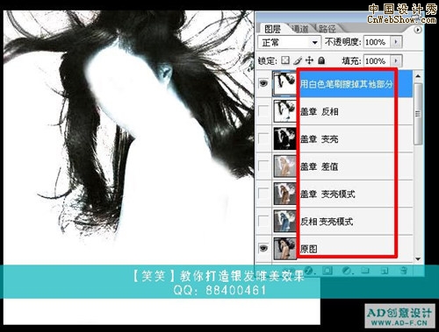Show the 盖章 反相 layer
The height and width of the screenshot is (332, 439).
click(x=263, y=111)
